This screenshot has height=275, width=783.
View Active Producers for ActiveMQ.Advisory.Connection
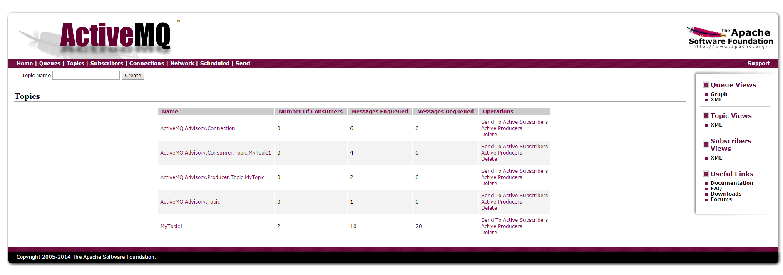(502, 128)
